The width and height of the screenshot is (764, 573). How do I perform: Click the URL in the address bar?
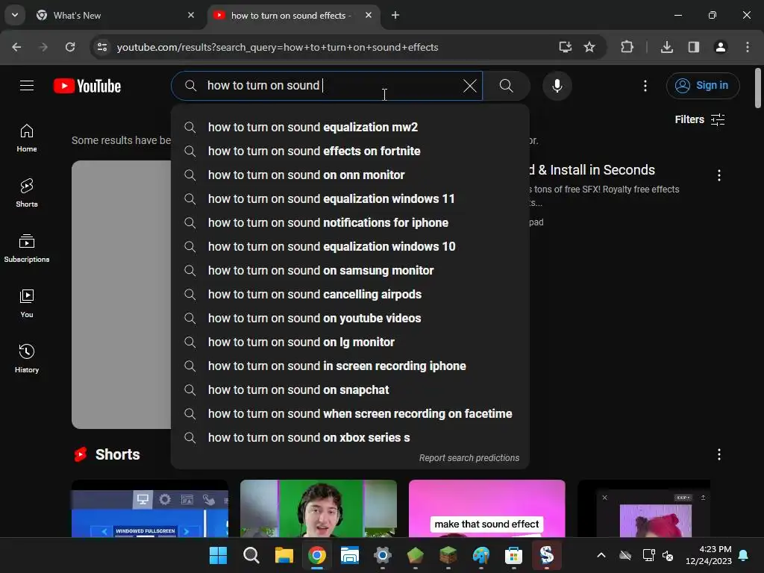(278, 47)
